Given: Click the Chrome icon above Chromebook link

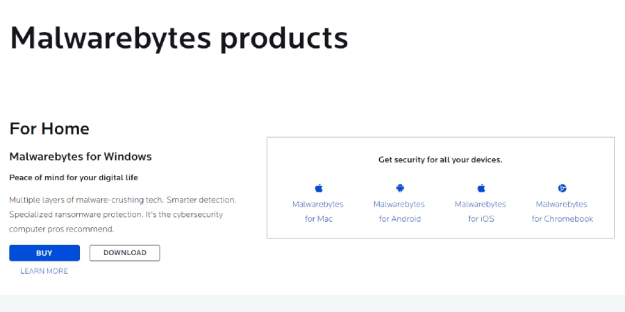Looking at the screenshot, I should 562,188.
